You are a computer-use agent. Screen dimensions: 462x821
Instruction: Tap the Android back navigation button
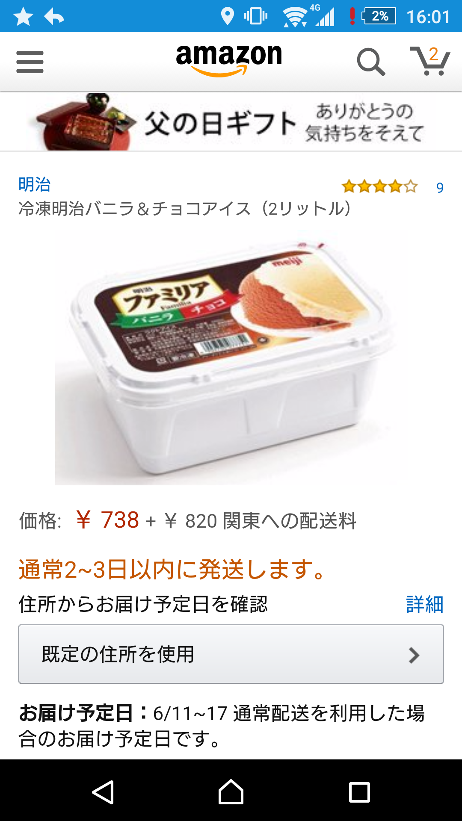point(103,792)
